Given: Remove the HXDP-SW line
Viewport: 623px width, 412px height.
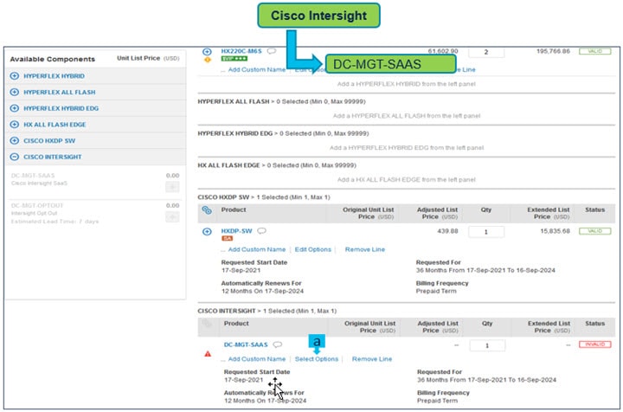Looking at the screenshot, I should pos(365,249).
